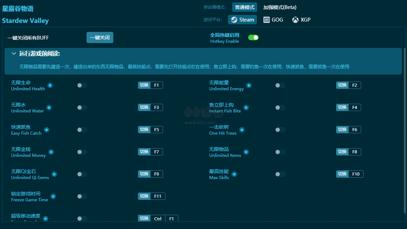The width and height of the screenshot is (407, 229).
Task: Click the star icon beside Unlimited Energy
Action: click(249, 85)
